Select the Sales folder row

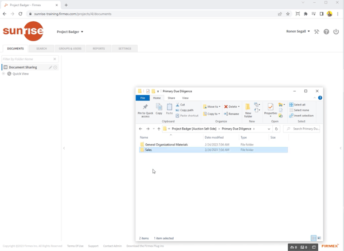click(x=213, y=150)
